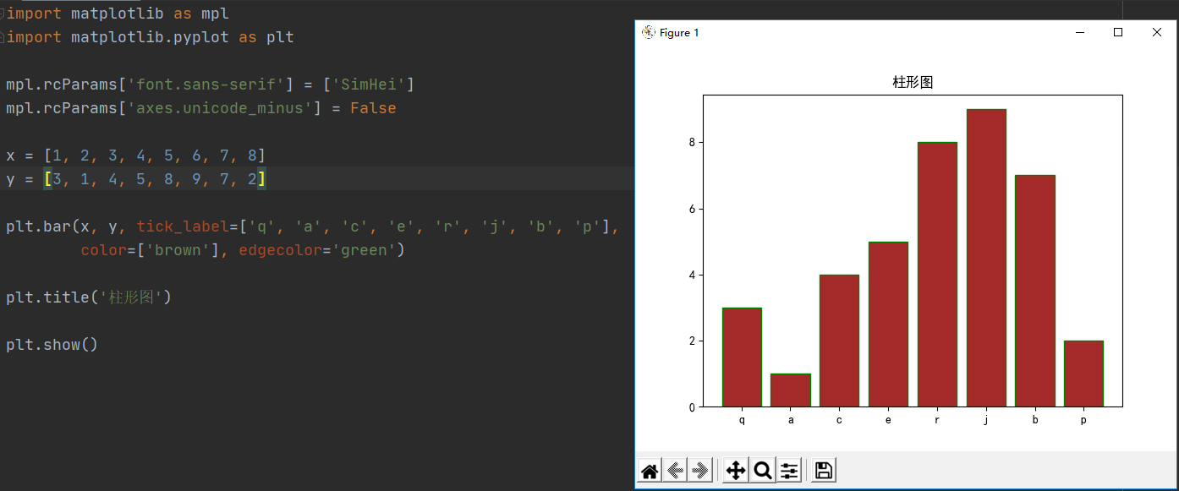The image size is (1179, 491).
Task: Click the y-axis tick label 2
Action: tap(692, 341)
